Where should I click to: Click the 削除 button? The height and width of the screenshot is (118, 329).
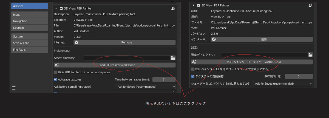click(262, 39)
